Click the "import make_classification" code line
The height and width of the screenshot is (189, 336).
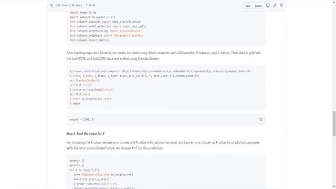click(105, 22)
